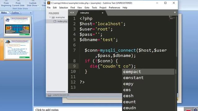This screenshot has height=111, width=198.
Task: Open the tab list dropdown arrow
Action: [x=175, y=13]
